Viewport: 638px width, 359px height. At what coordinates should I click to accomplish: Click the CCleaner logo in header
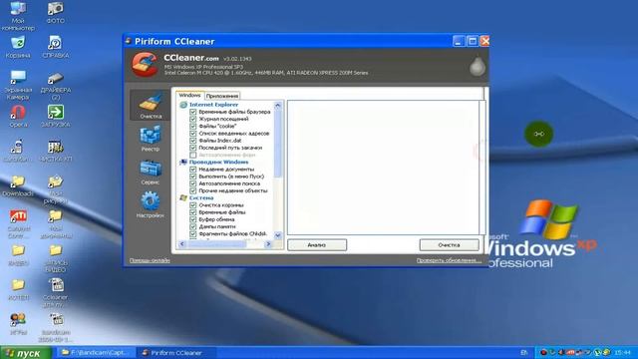pos(144,64)
